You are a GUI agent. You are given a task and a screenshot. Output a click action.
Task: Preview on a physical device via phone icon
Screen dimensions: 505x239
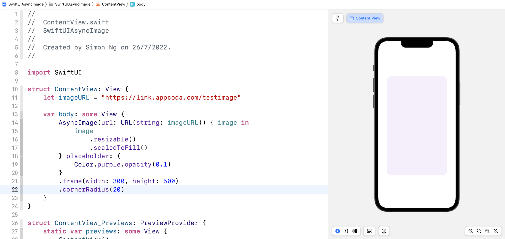384,231
